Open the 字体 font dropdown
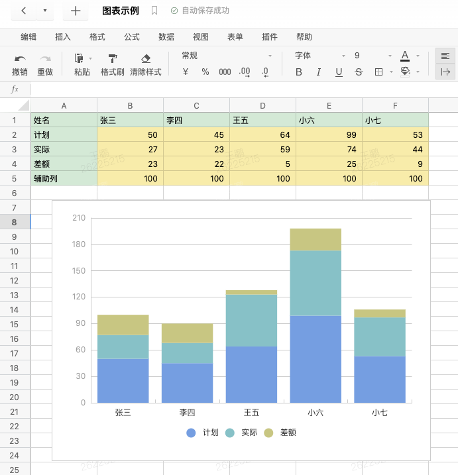Viewport: 458px width, 475px height. [x=319, y=56]
